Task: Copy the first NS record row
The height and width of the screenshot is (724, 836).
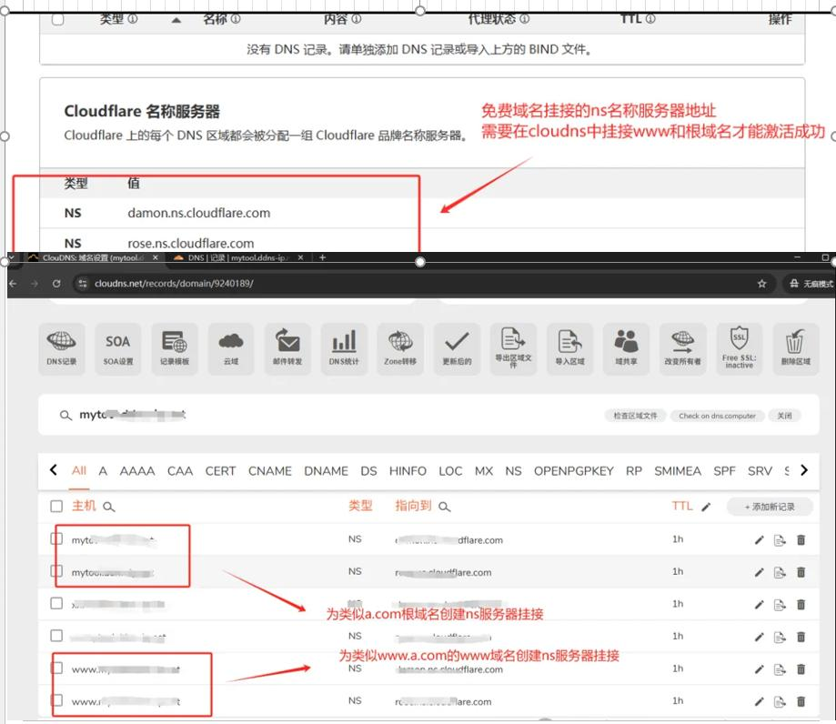Action: coord(780,540)
